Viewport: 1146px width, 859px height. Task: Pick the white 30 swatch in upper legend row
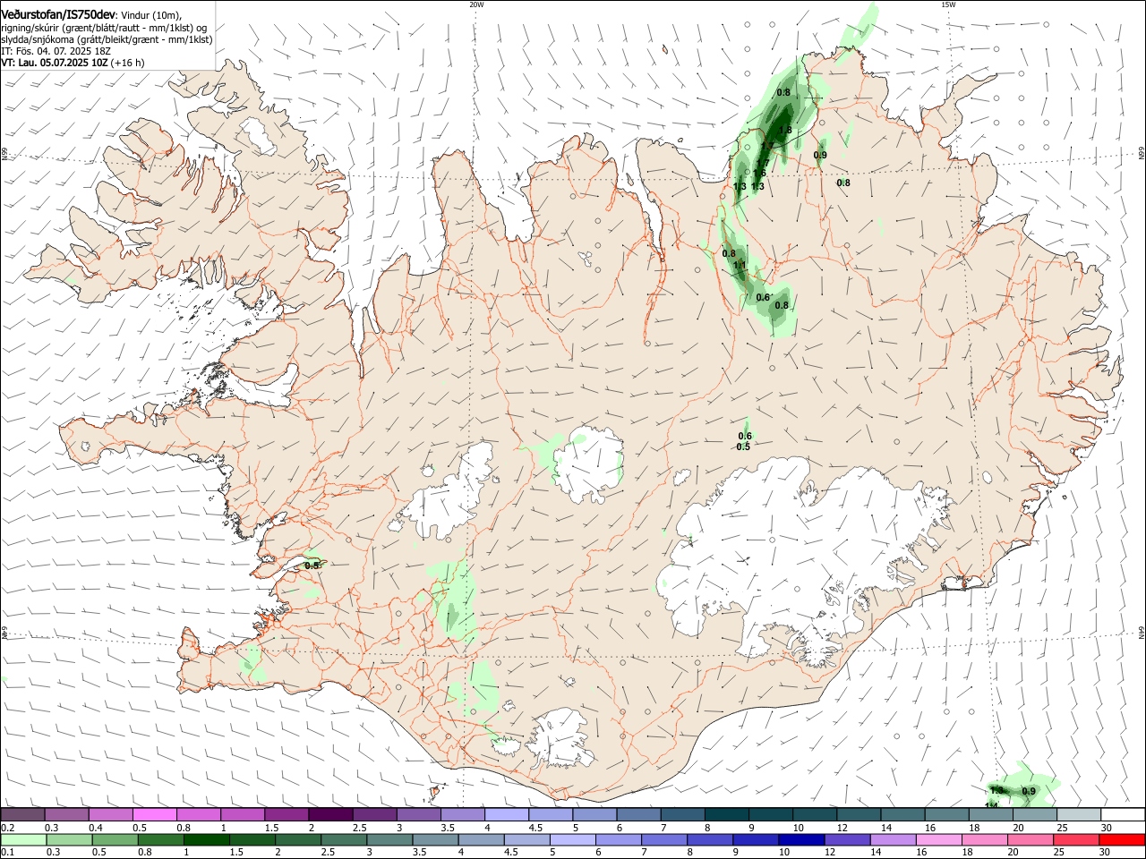1121,814
